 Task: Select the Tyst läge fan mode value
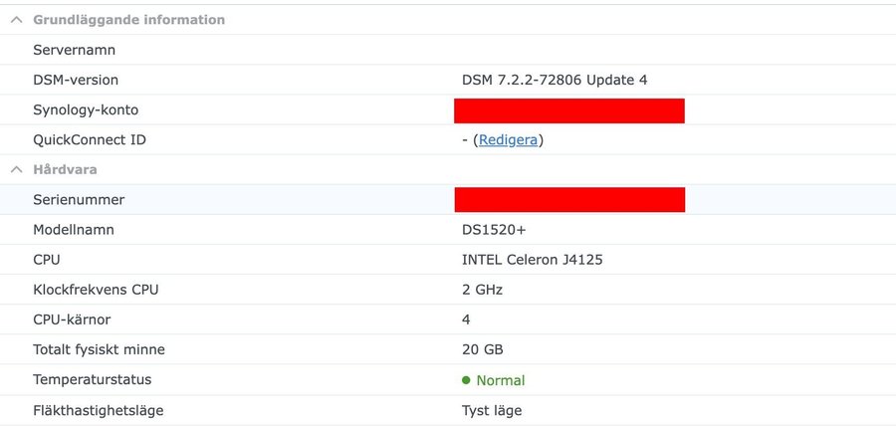point(492,410)
